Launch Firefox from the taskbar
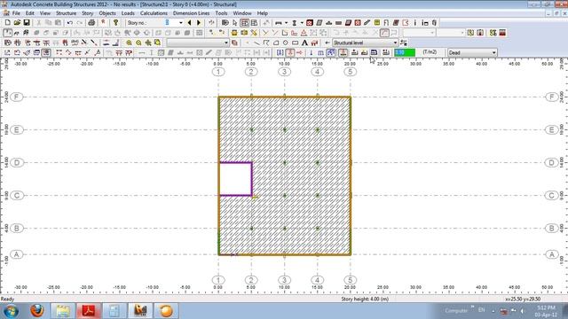The image size is (568, 319). click(x=37, y=311)
